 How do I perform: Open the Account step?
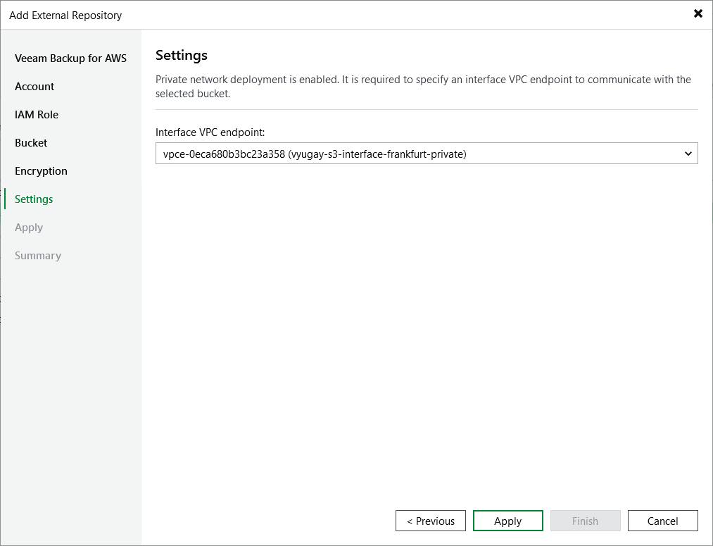[34, 86]
